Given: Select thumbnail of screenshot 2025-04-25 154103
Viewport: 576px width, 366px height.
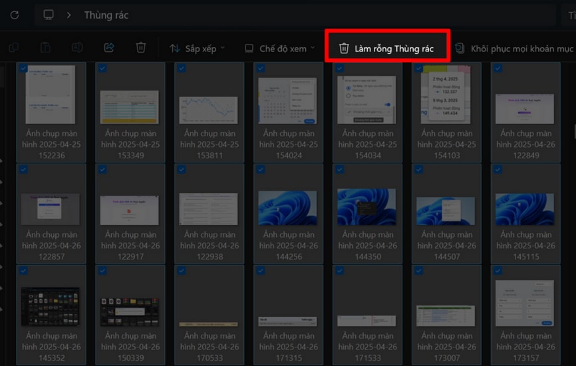Looking at the screenshot, I should click(x=446, y=96).
